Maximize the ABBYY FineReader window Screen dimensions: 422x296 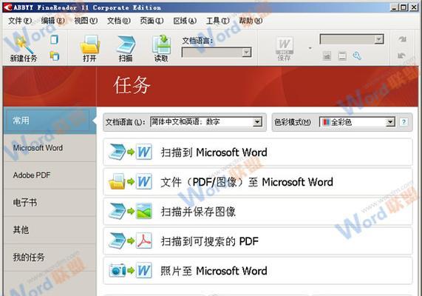click(x=404, y=7)
